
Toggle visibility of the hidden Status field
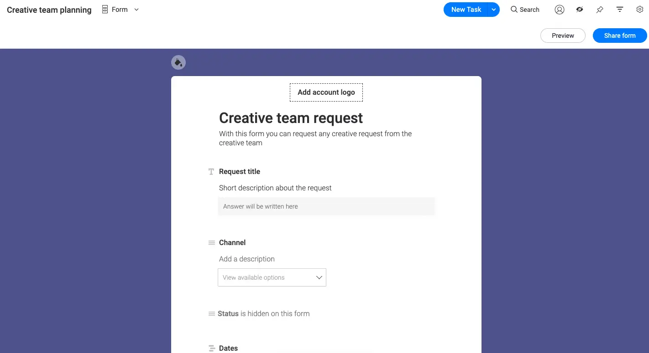211,313
